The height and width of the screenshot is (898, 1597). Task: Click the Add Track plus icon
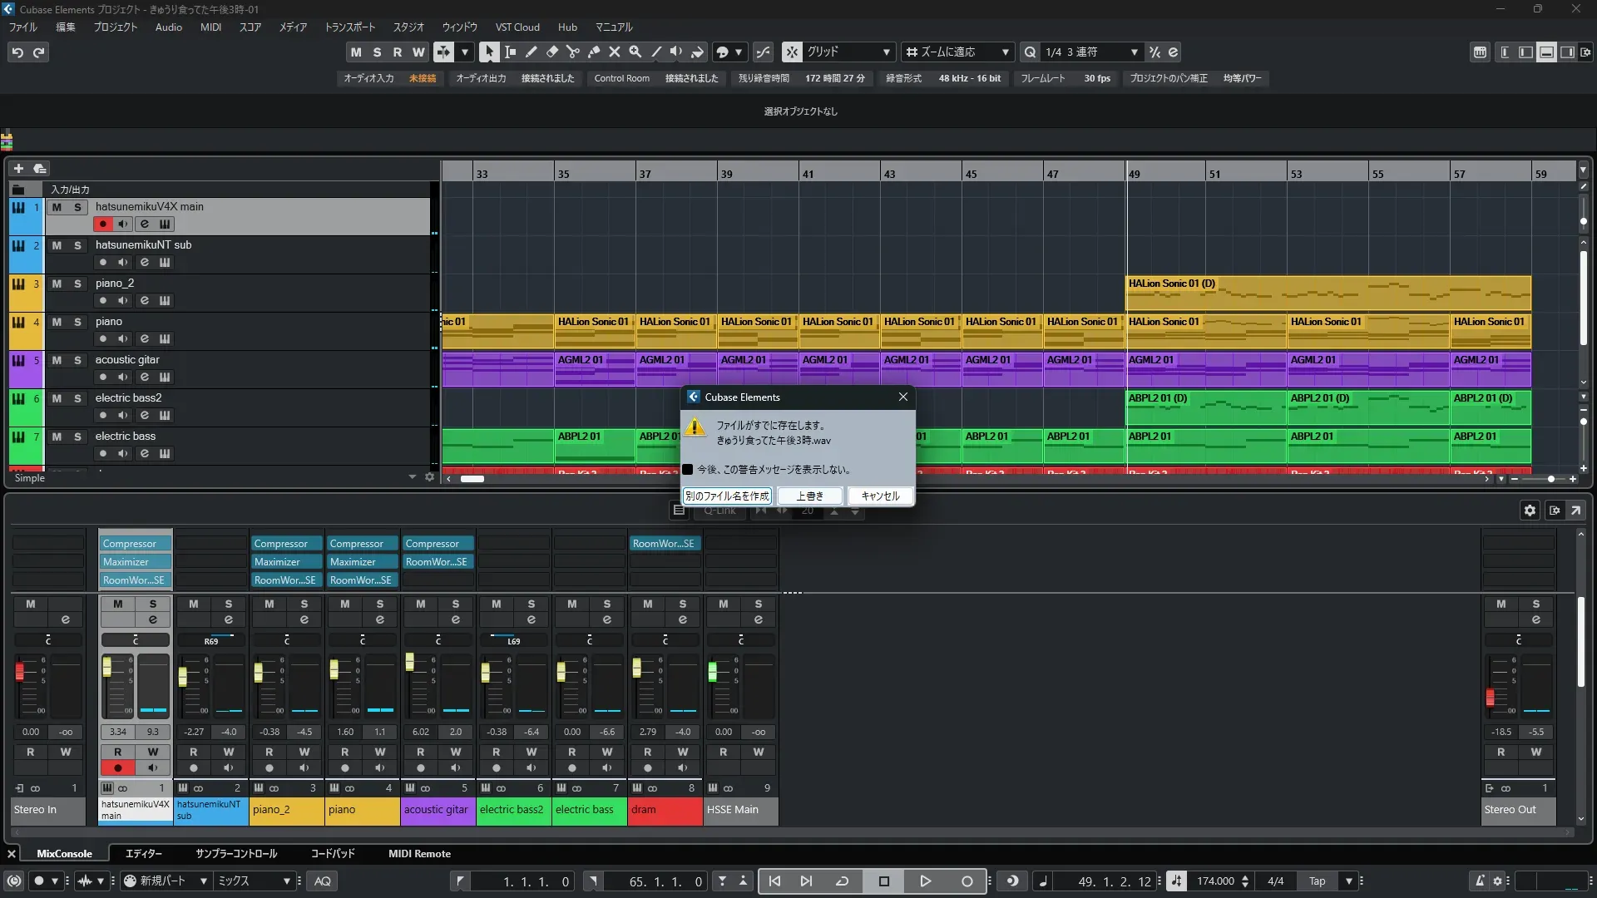[18, 168]
